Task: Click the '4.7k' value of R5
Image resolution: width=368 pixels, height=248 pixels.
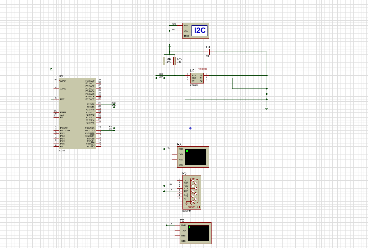Action: pyautogui.click(x=179, y=62)
